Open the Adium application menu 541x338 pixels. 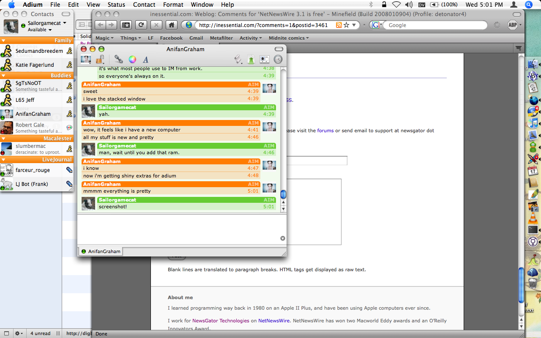coord(32,5)
